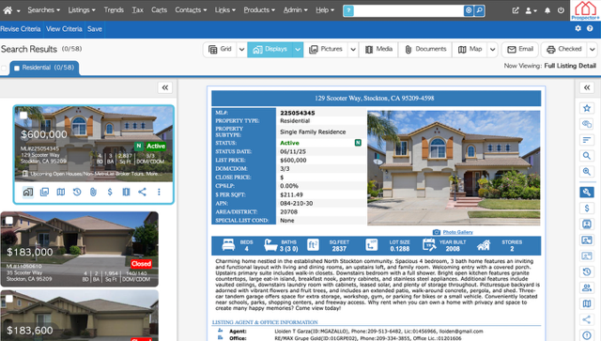This screenshot has height=341, width=601.
Task: Select the $183,600 listing card checkbox
Action: [x=8, y=299]
